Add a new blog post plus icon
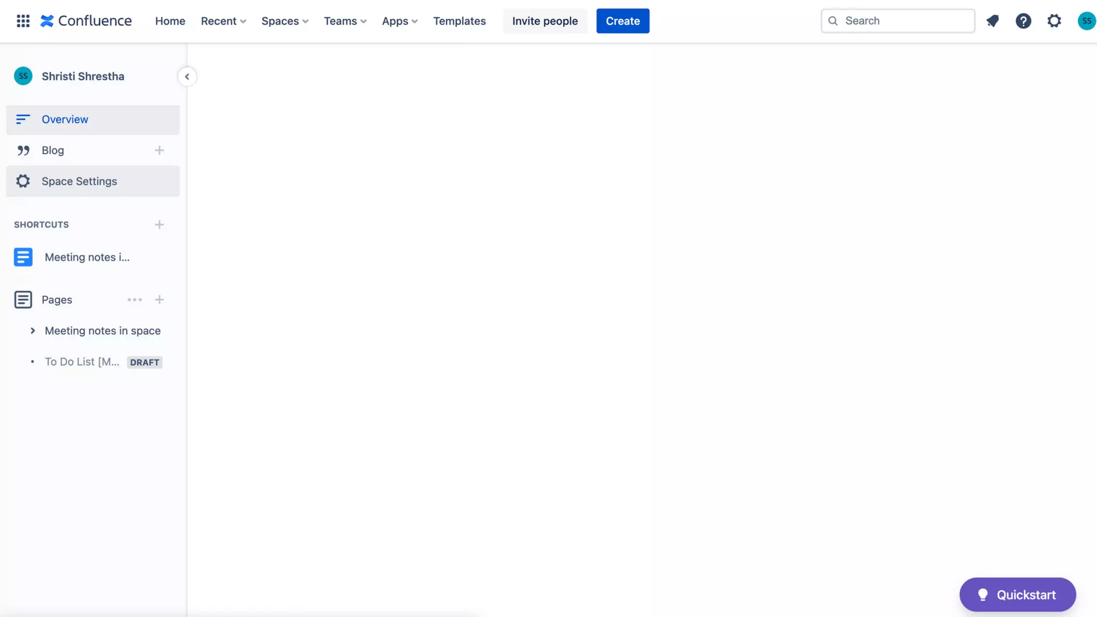This screenshot has height=617, width=1097. tap(159, 151)
